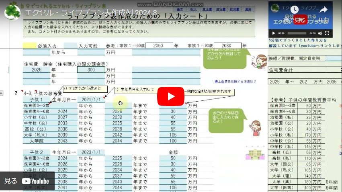Screen dimensions: 342x192
Task: Select 子供1 birthdate cell 2021/1/1
Action: pyautogui.click(x=91, y=100)
